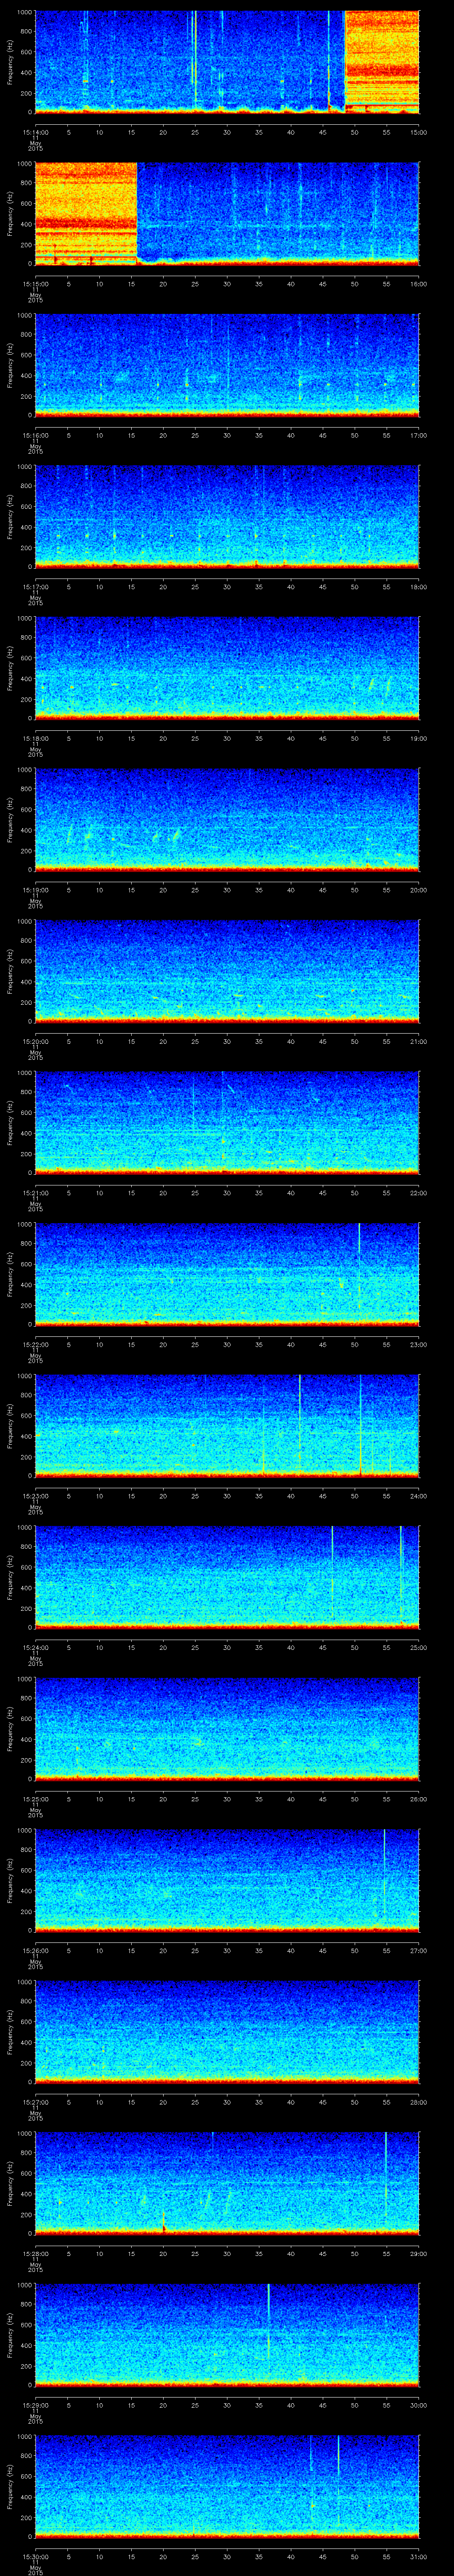Select the 31:00 end time label
Viewport: 454px width, 2576px height.
[418, 2556]
